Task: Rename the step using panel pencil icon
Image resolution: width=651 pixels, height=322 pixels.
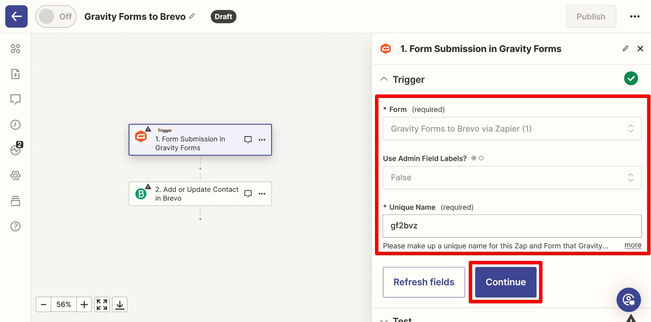Action: [x=625, y=49]
